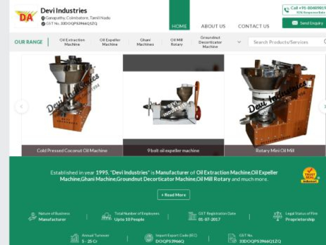
Task: Click the Proprietorship legal status value
Action: click(300, 219)
